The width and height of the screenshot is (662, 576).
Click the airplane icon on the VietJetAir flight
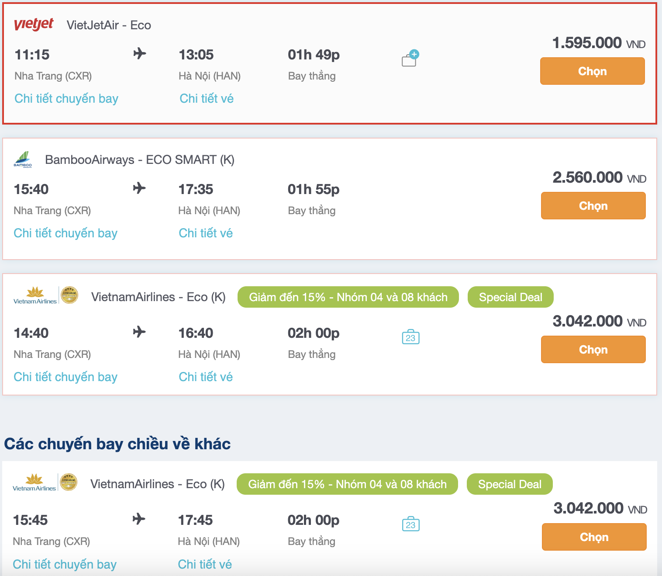pyautogui.click(x=140, y=53)
